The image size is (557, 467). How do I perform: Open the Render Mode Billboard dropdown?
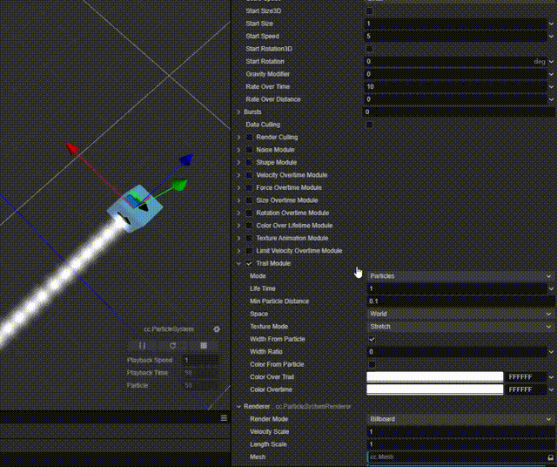click(x=460, y=419)
